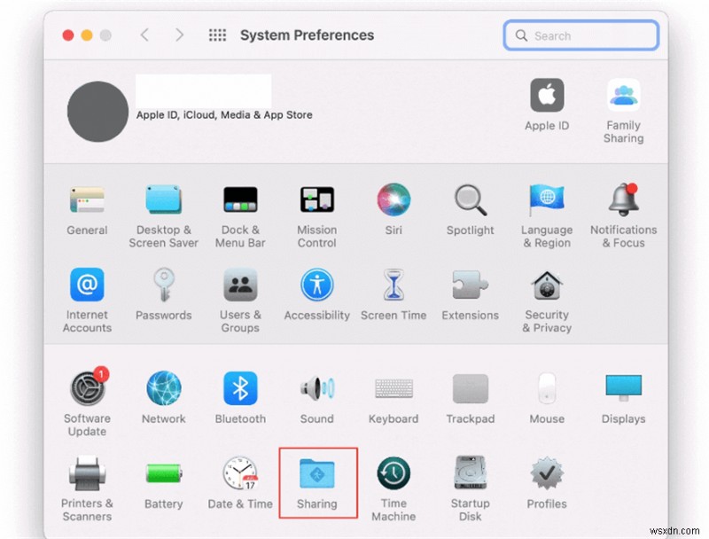The width and height of the screenshot is (709, 539).
Task: Click the user account avatar
Action: (97, 111)
